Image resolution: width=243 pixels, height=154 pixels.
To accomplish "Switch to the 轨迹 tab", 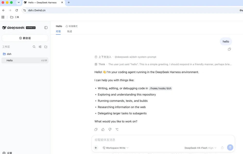I will (70, 31).
